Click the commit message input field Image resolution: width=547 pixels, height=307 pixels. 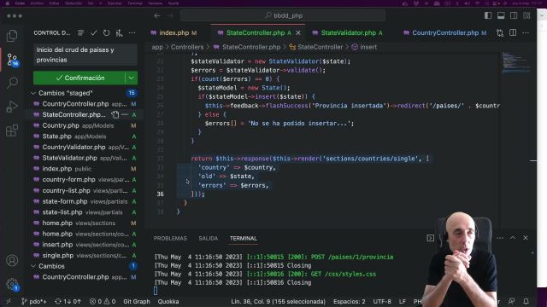point(85,55)
